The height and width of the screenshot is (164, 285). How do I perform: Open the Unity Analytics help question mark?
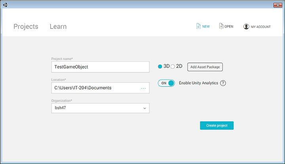click(223, 83)
